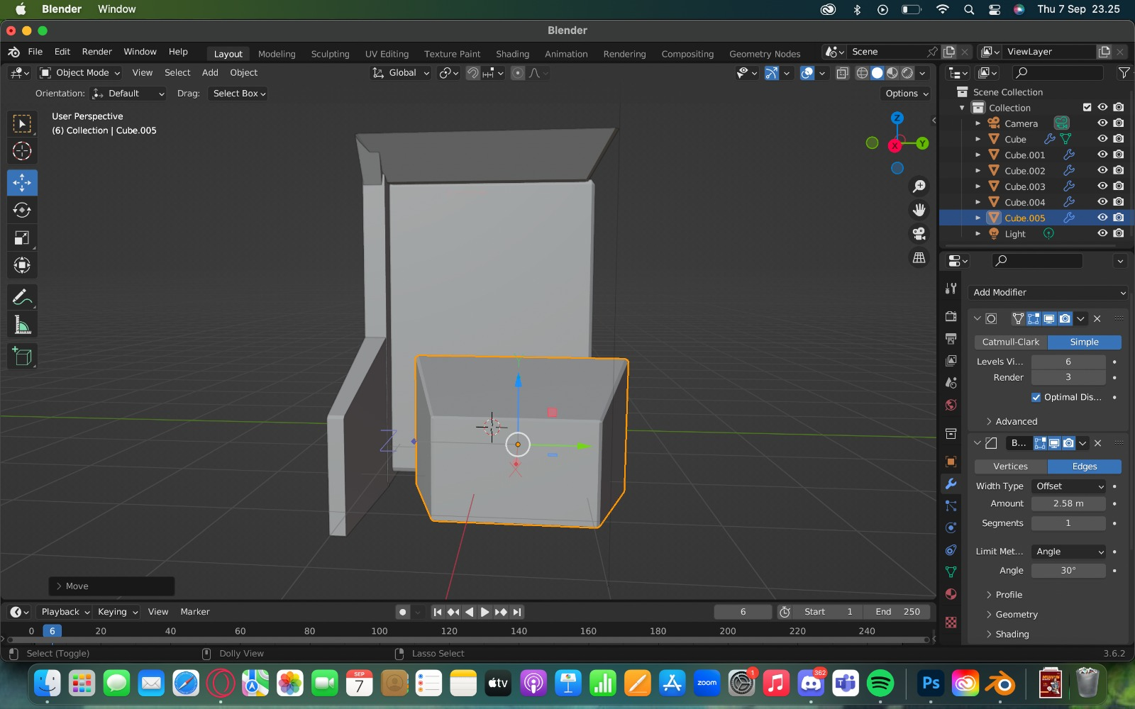The height and width of the screenshot is (709, 1135).
Task: Open the Tool properties tab
Action: click(x=951, y=289)
